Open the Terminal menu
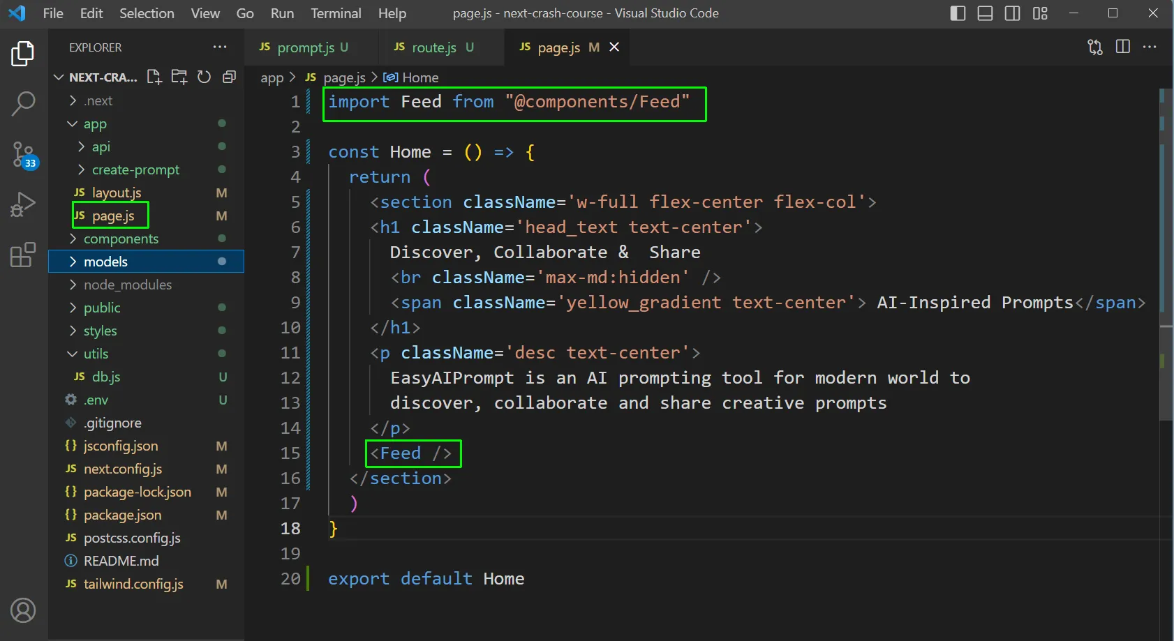 (336, 13)
